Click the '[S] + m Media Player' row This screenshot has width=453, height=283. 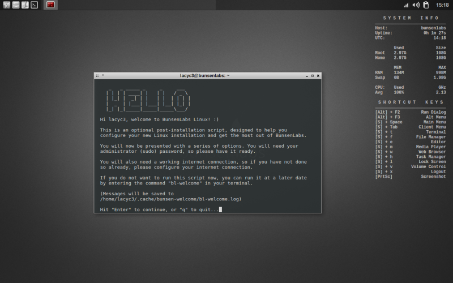[410, 147]
